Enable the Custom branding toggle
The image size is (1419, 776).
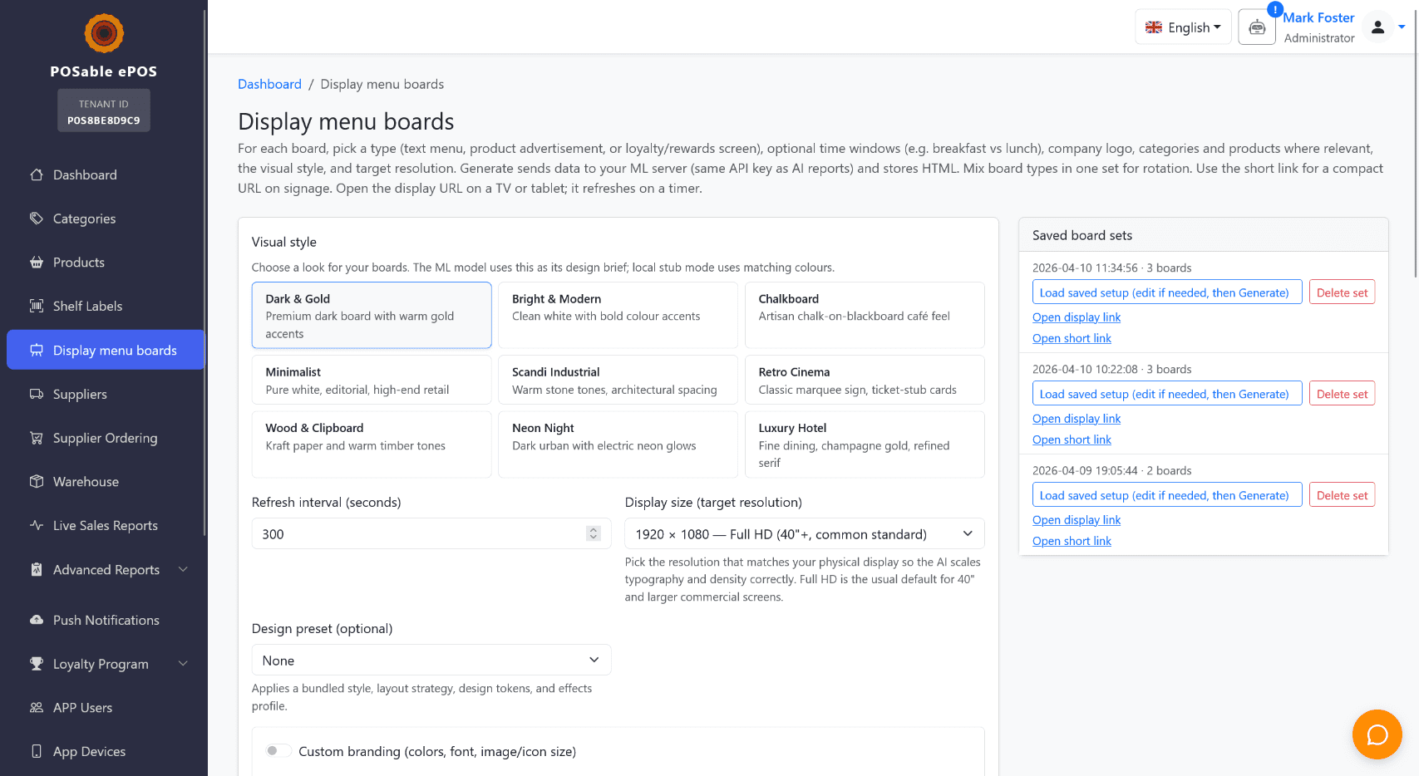pyautogui.click(x=278, y=751)
